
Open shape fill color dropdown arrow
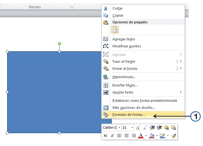coord(157,135)
